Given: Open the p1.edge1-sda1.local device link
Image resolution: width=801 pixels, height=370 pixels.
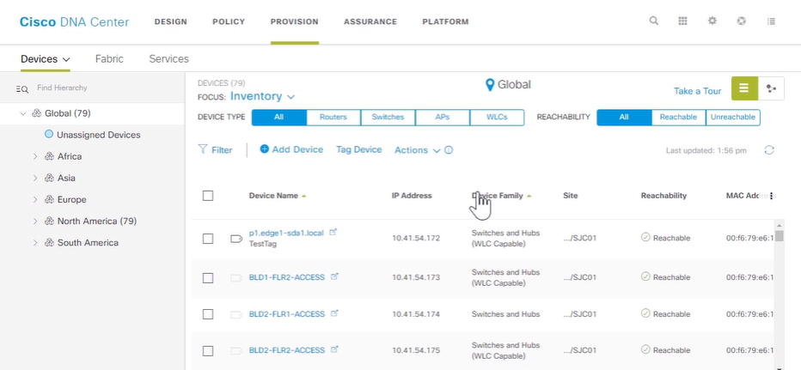Looking at the screenshot, I should [286, 233].
